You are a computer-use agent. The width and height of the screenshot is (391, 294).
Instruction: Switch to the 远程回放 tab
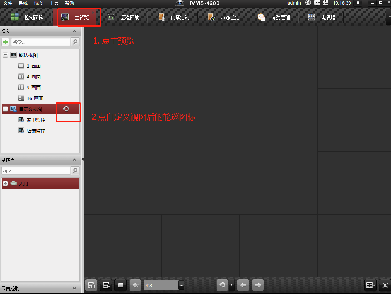tap(123, 17)
